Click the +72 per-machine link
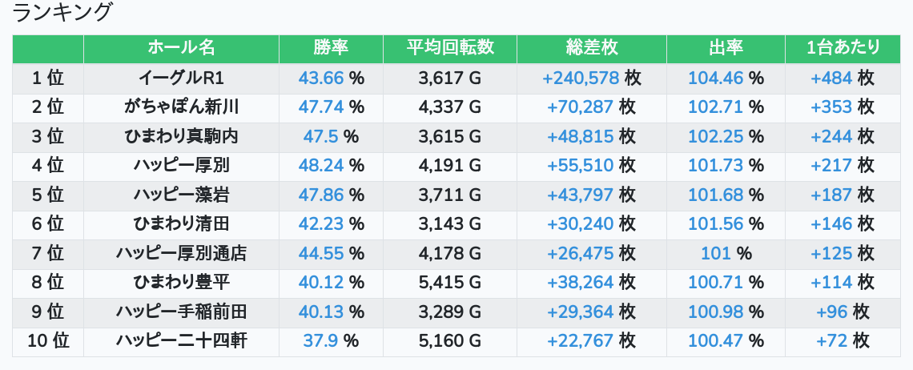The image size is (913, 370). (831, 341)
